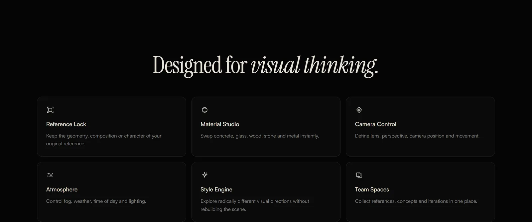Click the Material Studio circle icon

pos(204,110)
